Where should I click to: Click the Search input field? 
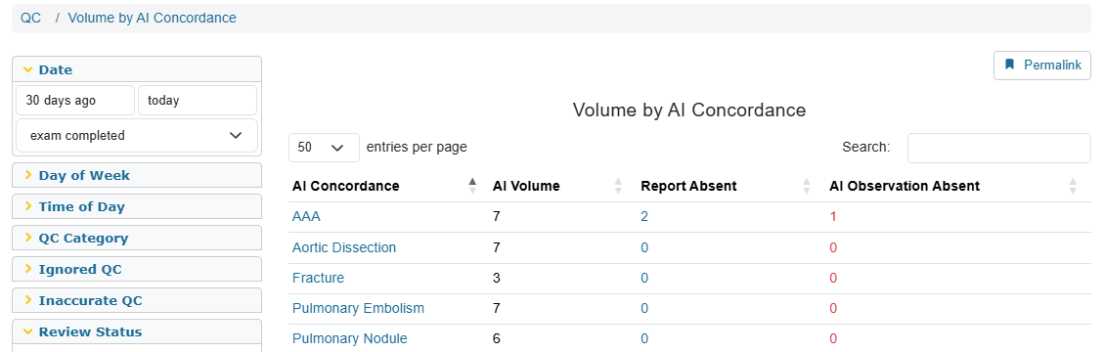coord(999,148)
